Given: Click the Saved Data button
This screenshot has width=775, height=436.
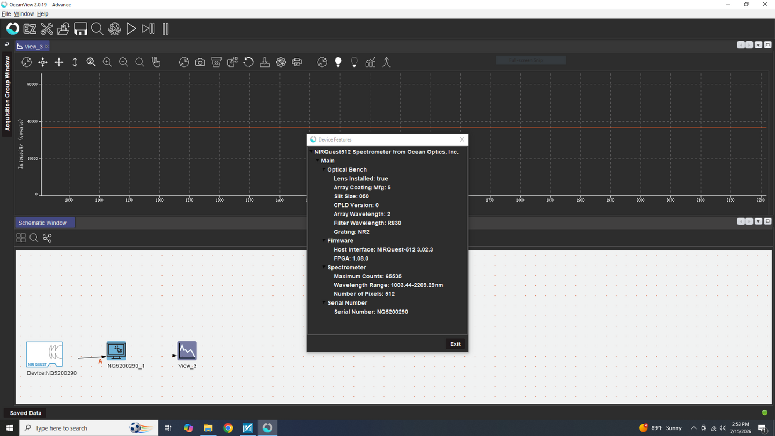Looking at the screenshot, I should pos(26,413).
